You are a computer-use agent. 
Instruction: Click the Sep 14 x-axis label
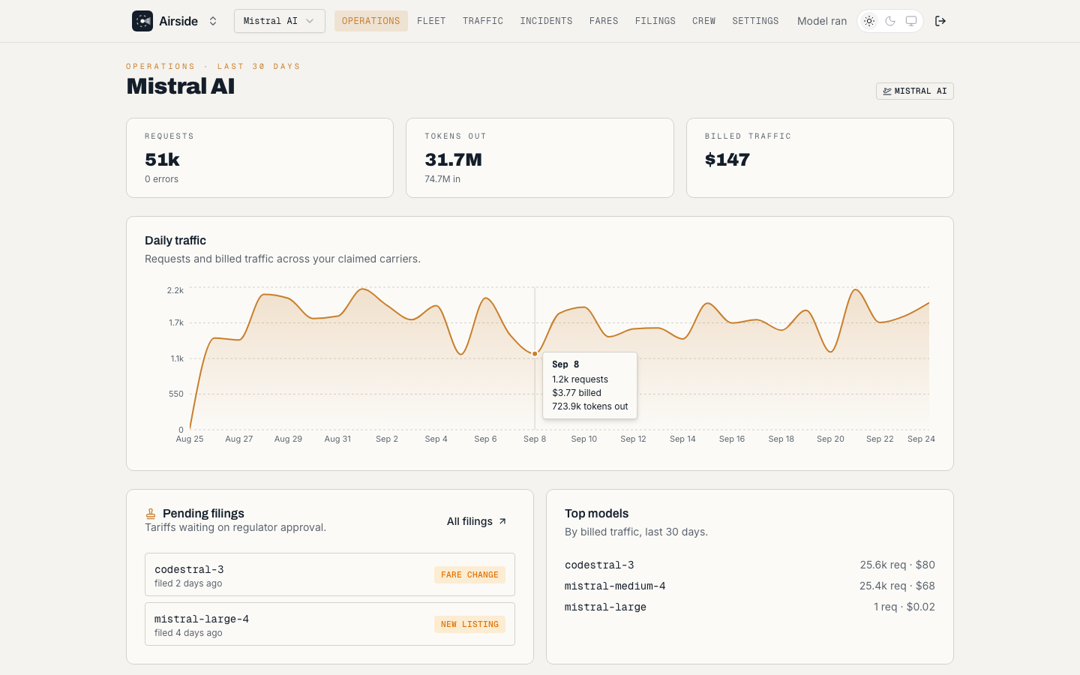coord(682,439)
